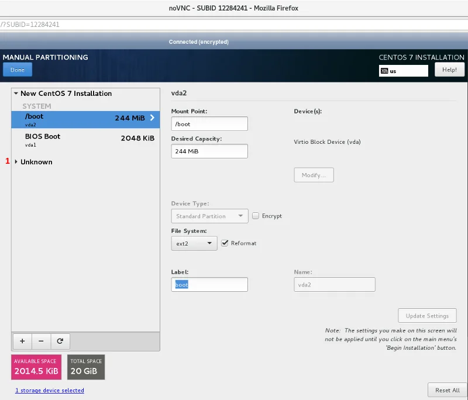Uncheck the Reformat checkbox
The width and height of the screenshot is (468, 400).
[225, 243]
